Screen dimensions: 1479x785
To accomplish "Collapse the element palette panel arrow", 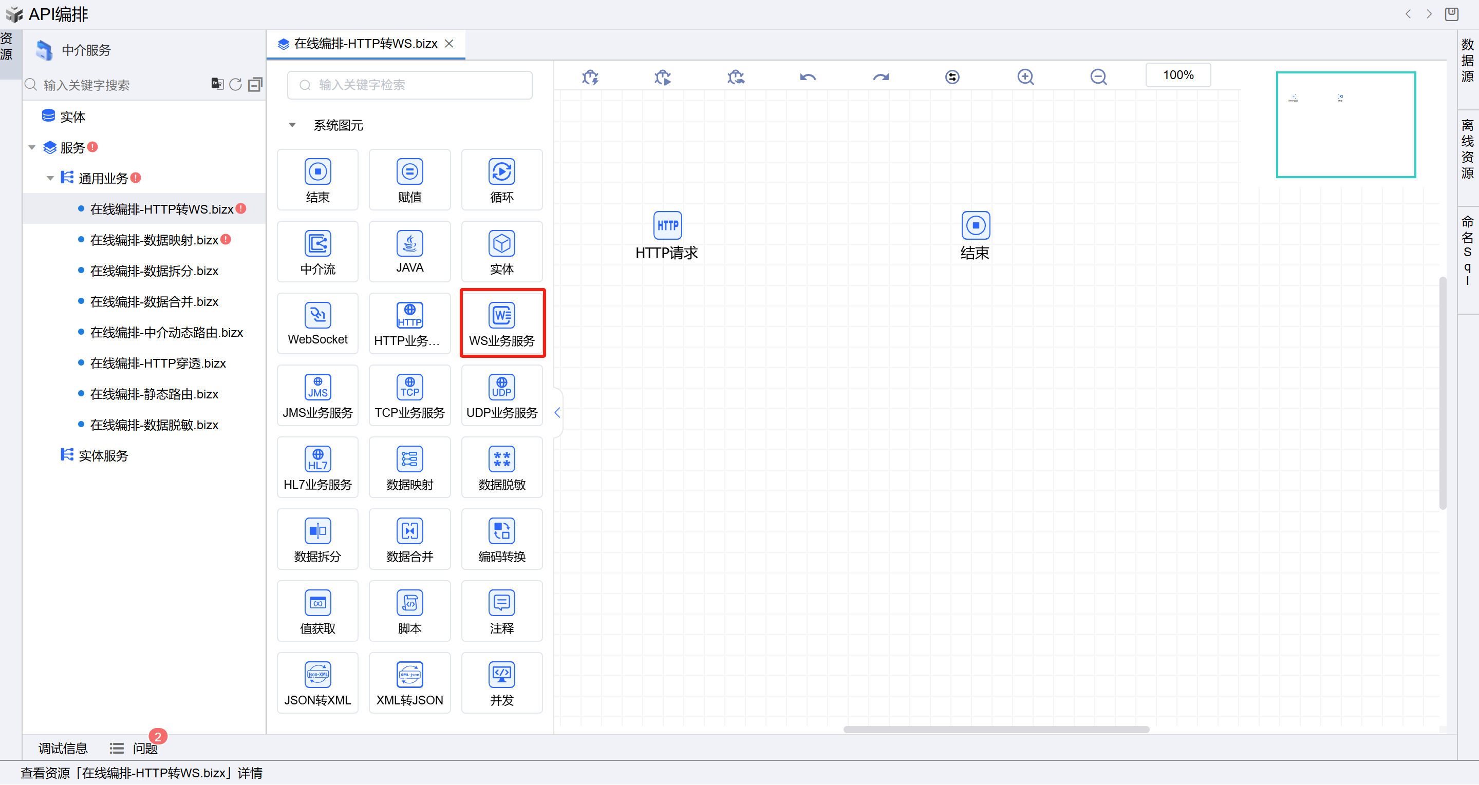I will click(557, 413).
